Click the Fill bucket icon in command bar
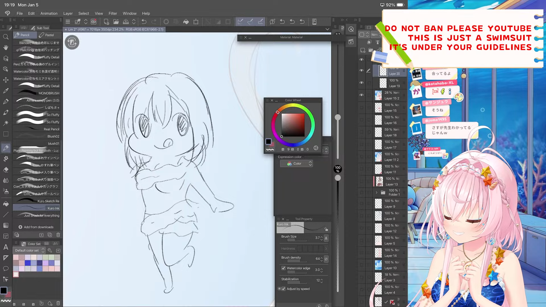 coord(186,22)
